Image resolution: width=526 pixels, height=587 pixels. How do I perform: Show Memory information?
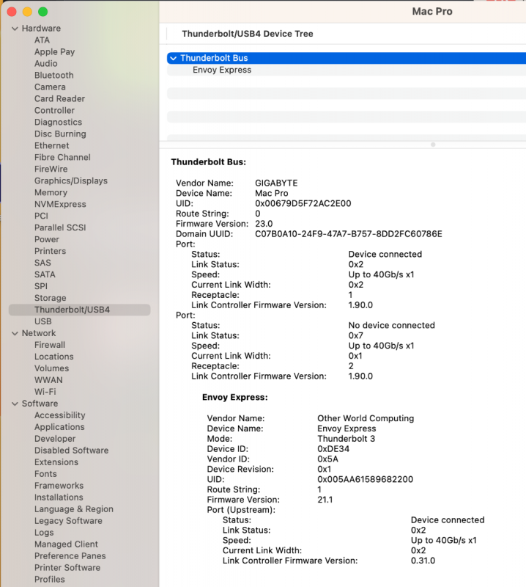point(51,192)
